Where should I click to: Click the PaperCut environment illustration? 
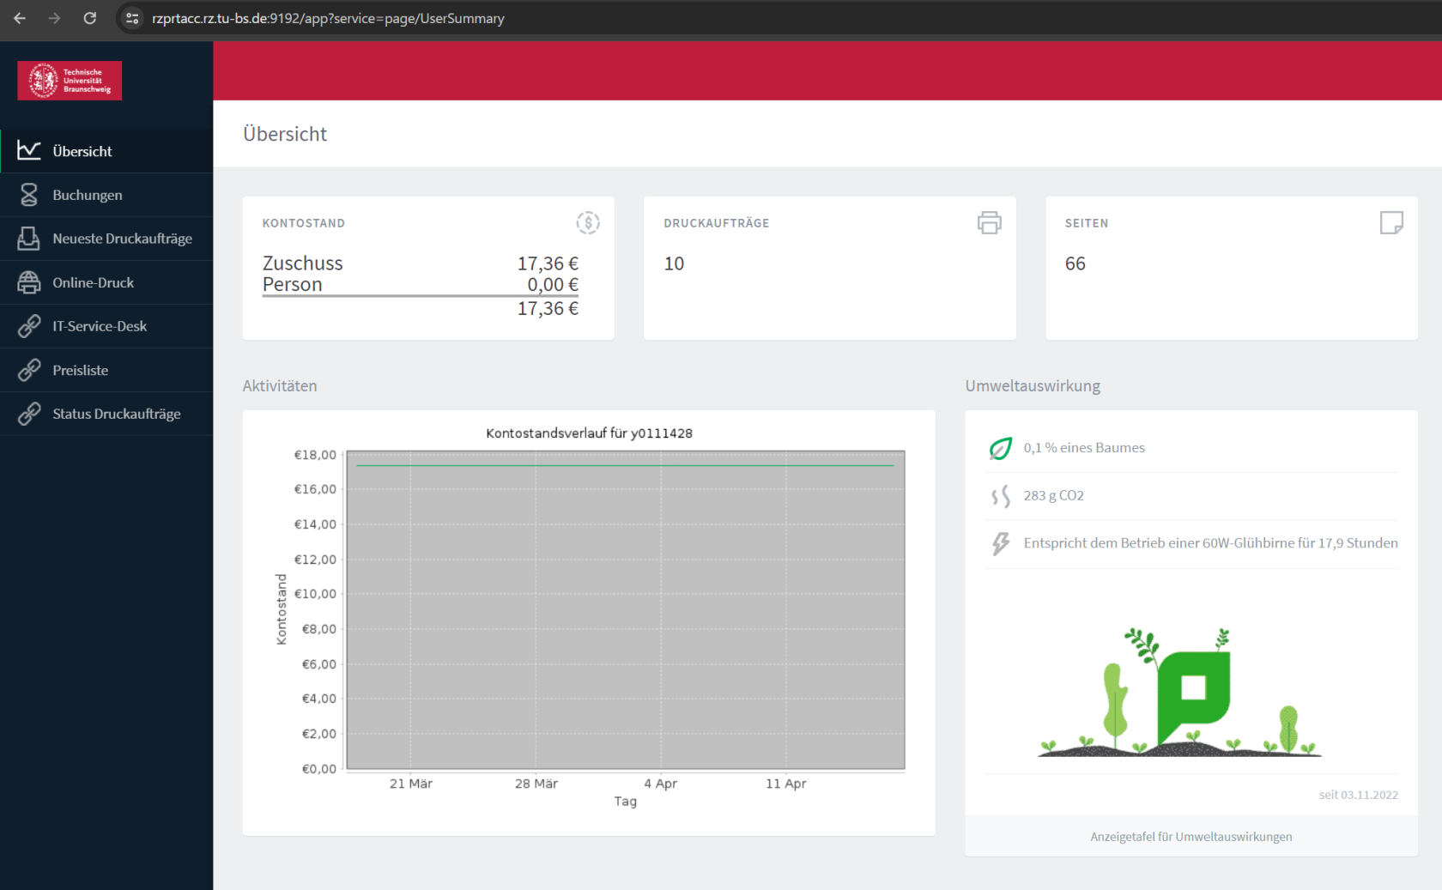[x=1180, y=692]
